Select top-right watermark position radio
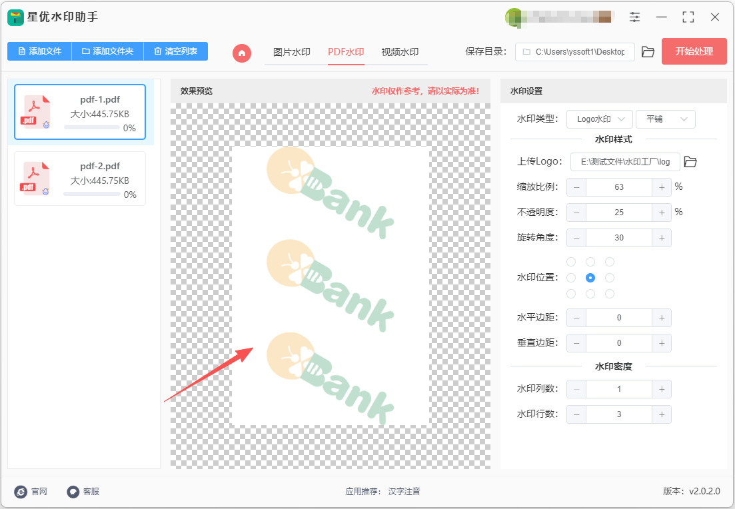Image resolution: width=735 pixels, height=509 pixels. pyautogui.click(x=609, y=262)
